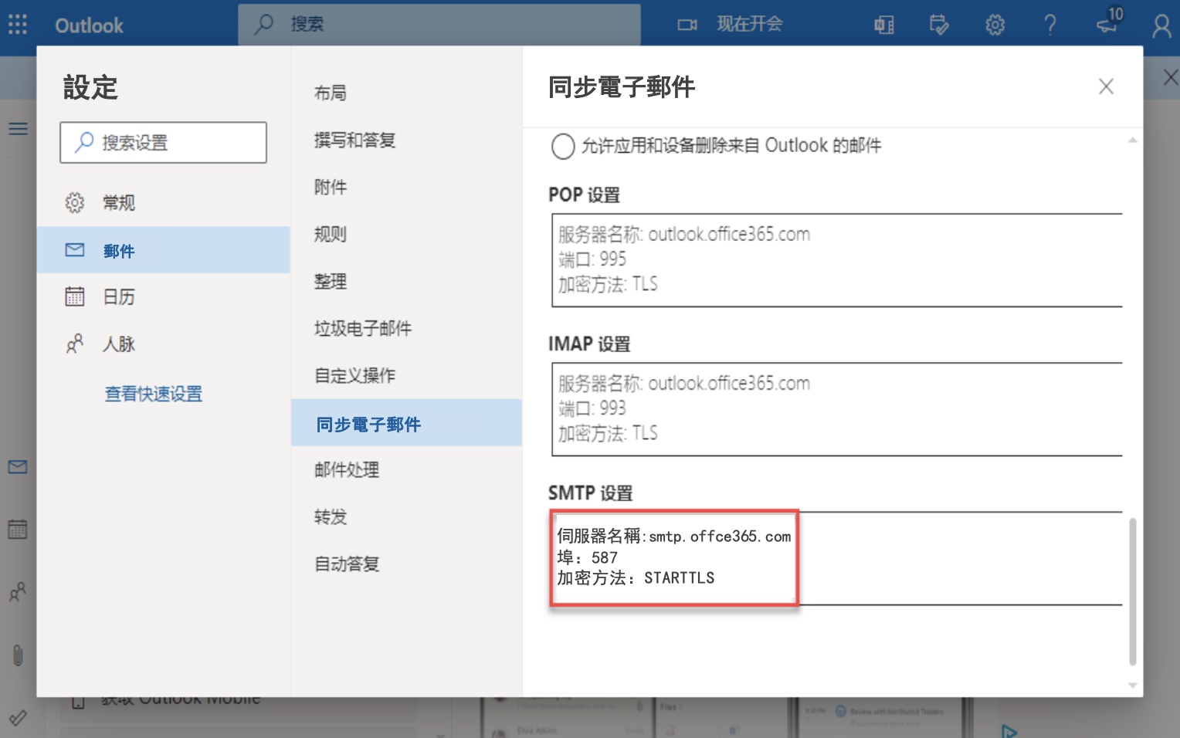This screenshot has width=1180, height=738.
Task: Click the top 搜索 search box
Action: [439, 25]
